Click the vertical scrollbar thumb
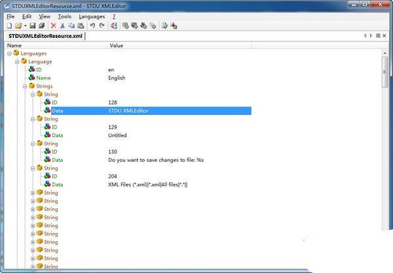 coord(385,72)
